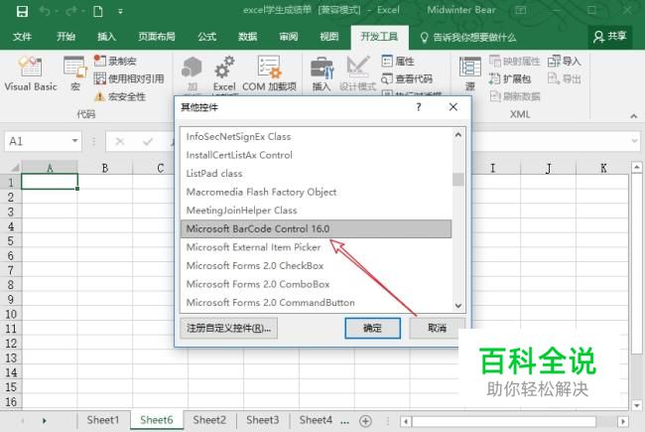Click the 告诉我你想要做什么 search box
This screenshot has width=645, height=432.
pyautogui.click(x=468, y=38)
